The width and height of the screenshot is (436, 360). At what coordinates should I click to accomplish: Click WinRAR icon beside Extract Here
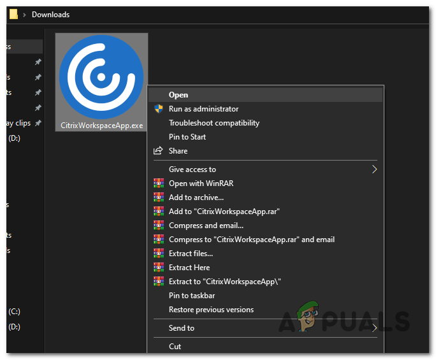[159, 268]
